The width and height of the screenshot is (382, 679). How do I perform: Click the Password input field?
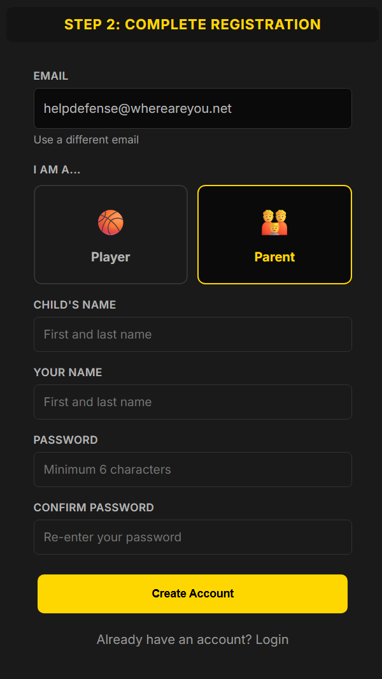pyautogui.click(x=192, y=469)
